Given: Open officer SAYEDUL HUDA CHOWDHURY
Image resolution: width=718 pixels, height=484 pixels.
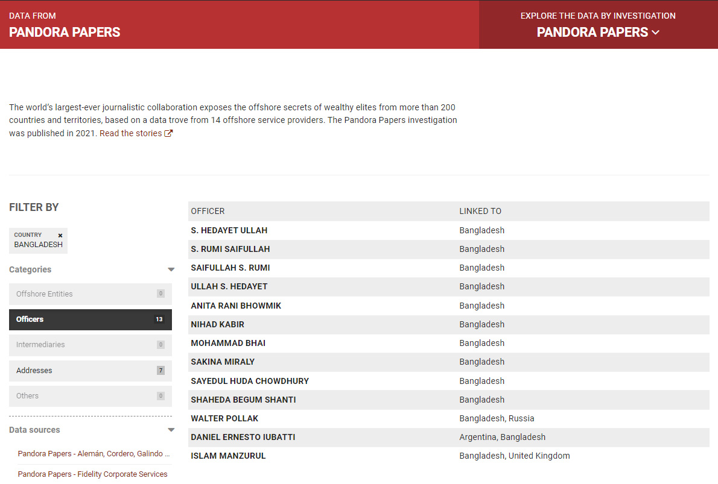Looking at the screenshot, I should click(250, 380).
